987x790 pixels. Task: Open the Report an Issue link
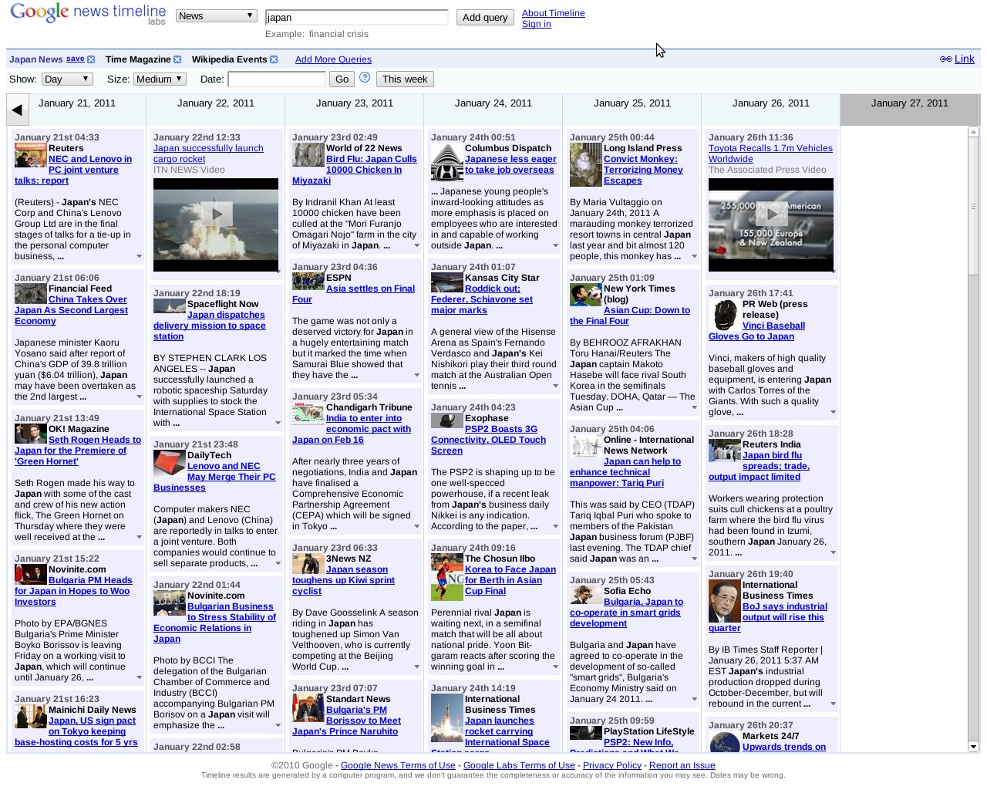(x=682, y=765)
